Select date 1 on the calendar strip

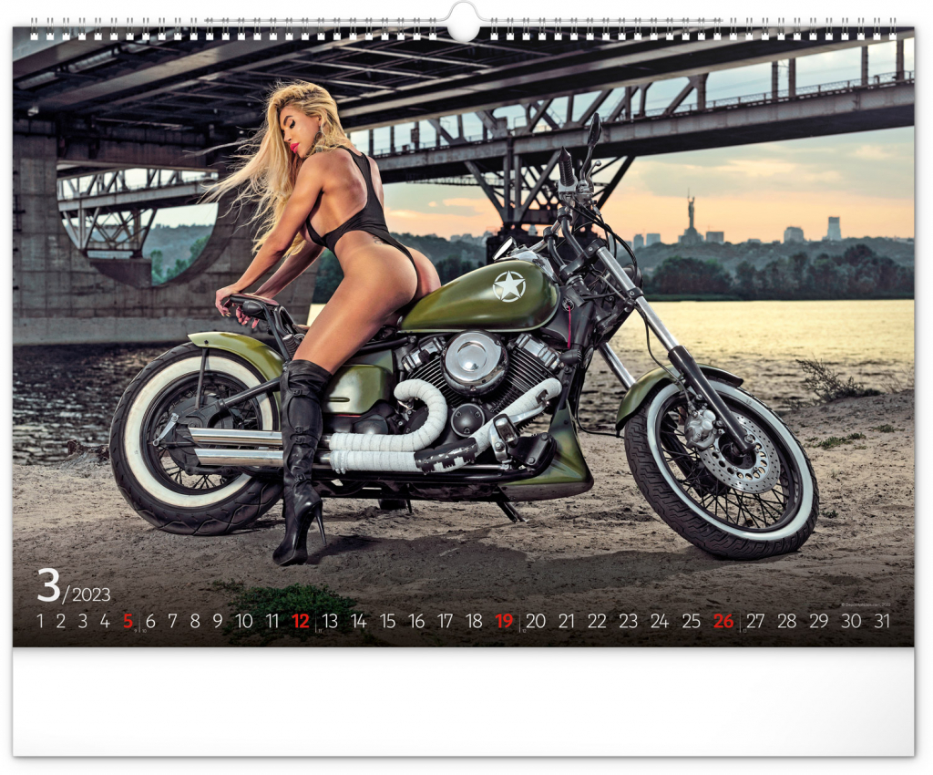coord(39,621)
